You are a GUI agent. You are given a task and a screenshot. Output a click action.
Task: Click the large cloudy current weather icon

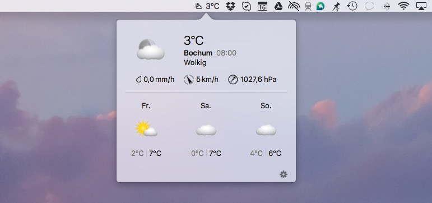coord(150,49)
